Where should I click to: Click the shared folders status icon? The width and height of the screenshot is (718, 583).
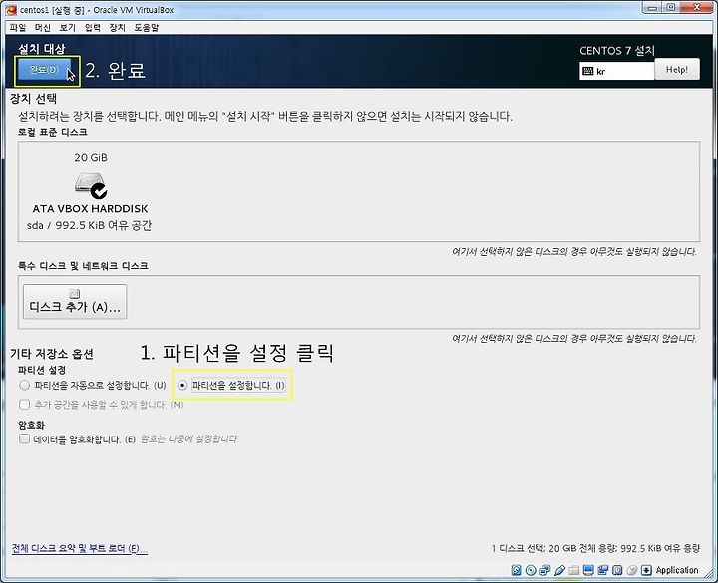point(574,570)
